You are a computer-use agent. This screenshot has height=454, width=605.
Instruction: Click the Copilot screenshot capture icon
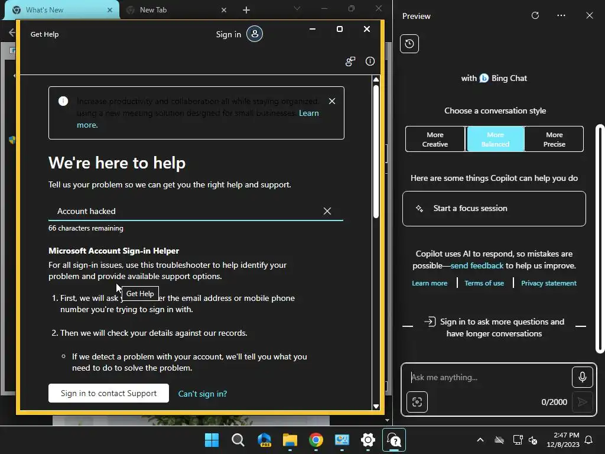tap(417, 402)
